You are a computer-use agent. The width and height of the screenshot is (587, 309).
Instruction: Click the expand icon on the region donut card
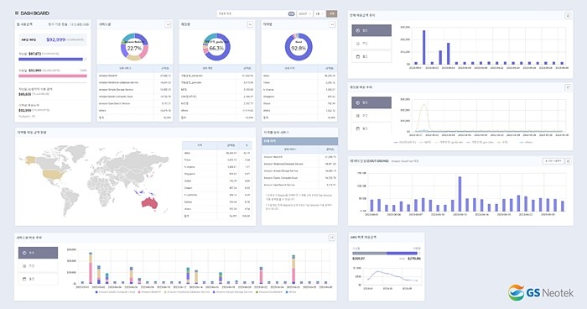coord(332,24)
